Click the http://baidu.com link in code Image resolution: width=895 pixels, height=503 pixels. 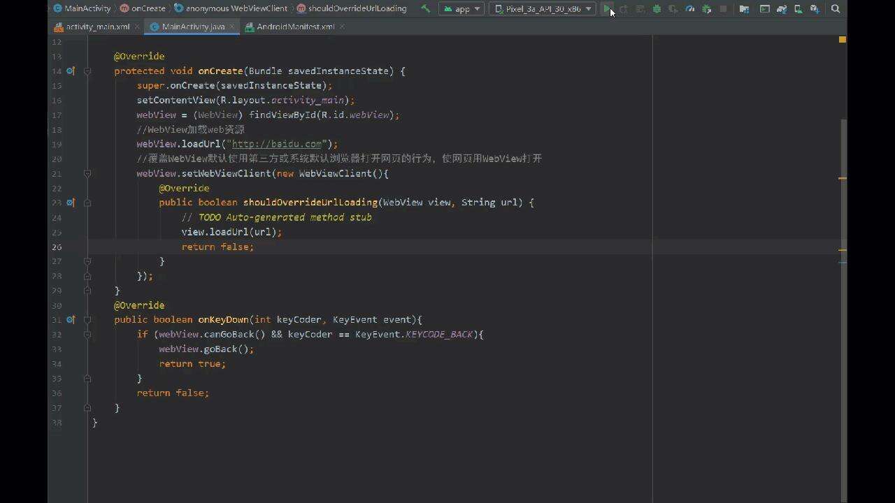click(277, 144)
